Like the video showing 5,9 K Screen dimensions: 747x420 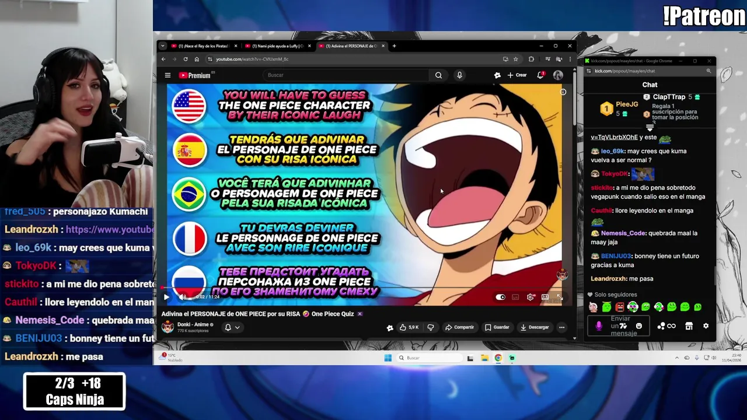(409, 327)
